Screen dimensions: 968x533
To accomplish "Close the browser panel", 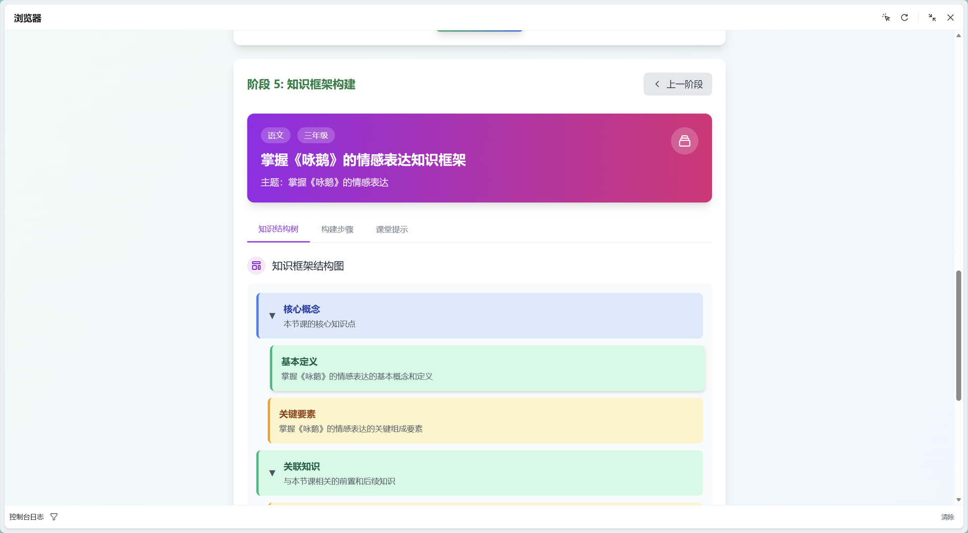I will (x=950, y=18).
